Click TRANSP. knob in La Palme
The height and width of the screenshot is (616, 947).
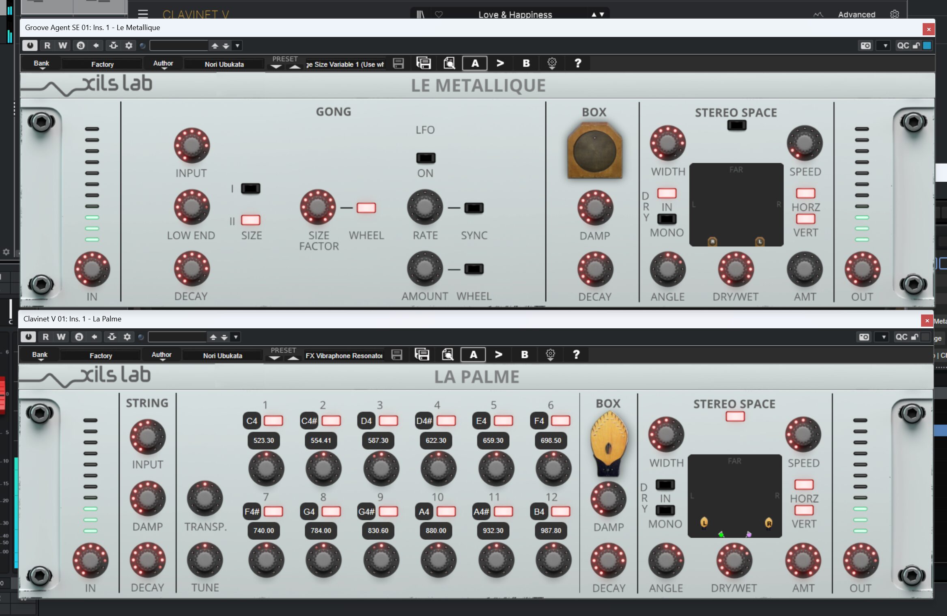point(205,499)
